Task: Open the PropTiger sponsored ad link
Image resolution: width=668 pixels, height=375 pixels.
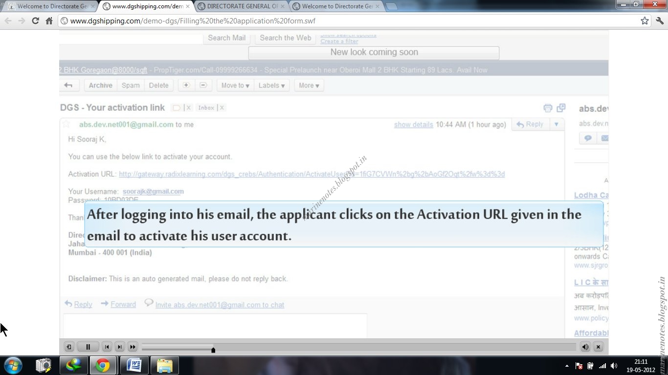Action: pos(103,70)
